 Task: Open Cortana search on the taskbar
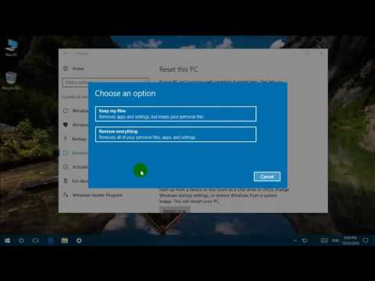[21, 240]
